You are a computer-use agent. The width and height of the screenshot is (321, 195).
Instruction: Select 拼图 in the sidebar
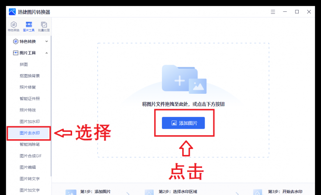click(x=24, y=65)
